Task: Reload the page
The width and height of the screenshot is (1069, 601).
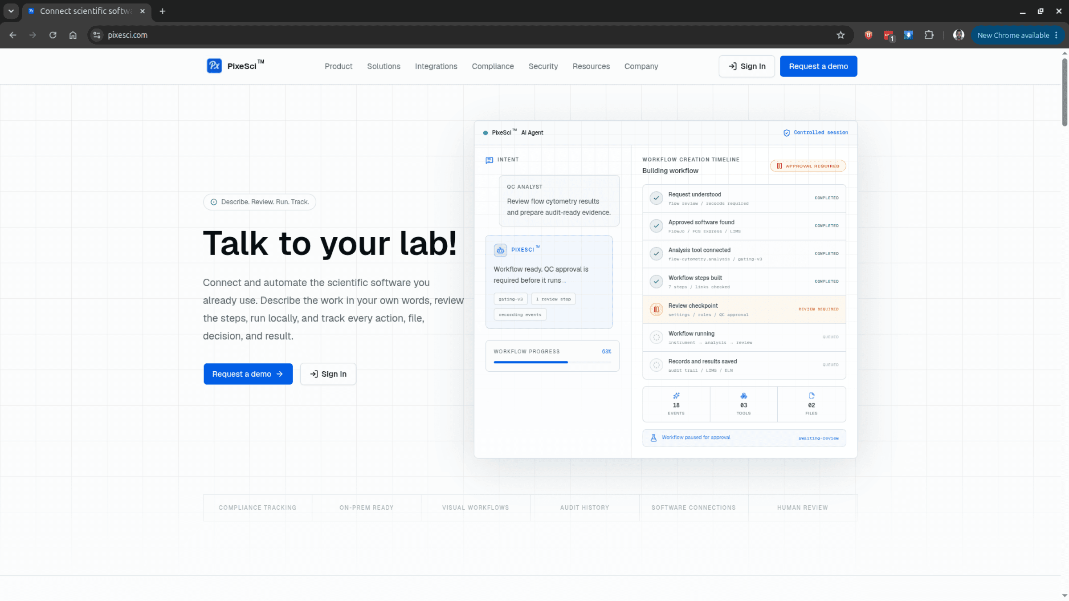Action: (x=53, y=35)
